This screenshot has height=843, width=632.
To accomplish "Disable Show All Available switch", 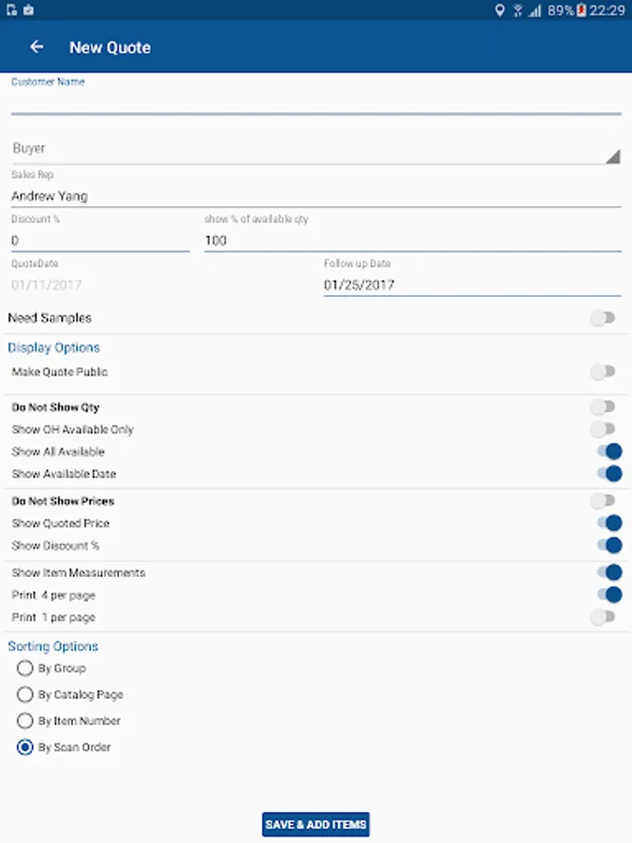I will [608, 451].
